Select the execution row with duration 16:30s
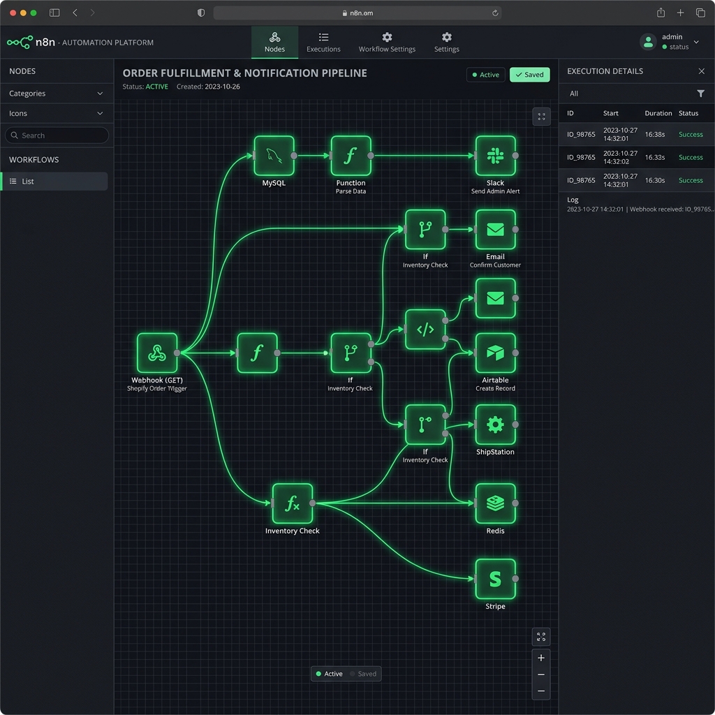This screenshot has height=715, width=715. [637, 180]
